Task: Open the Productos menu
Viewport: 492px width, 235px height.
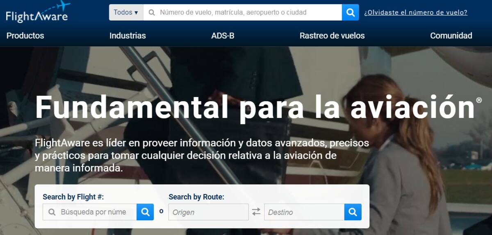Action: tap(25, 36)
